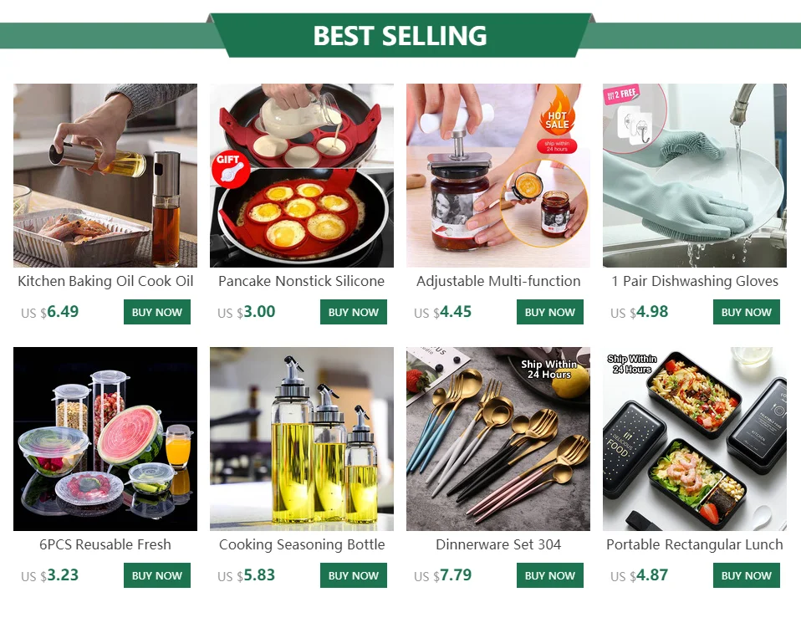This screenshot has width=801, height=628.
Task: Click BUY NOW for the $4.98 dishwashing gloves
Action: [x=747, y=312]
